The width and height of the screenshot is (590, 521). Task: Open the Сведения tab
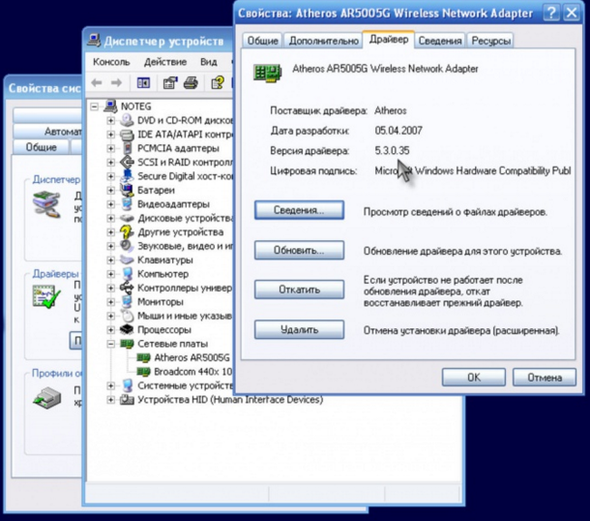(x=440, y=41)
